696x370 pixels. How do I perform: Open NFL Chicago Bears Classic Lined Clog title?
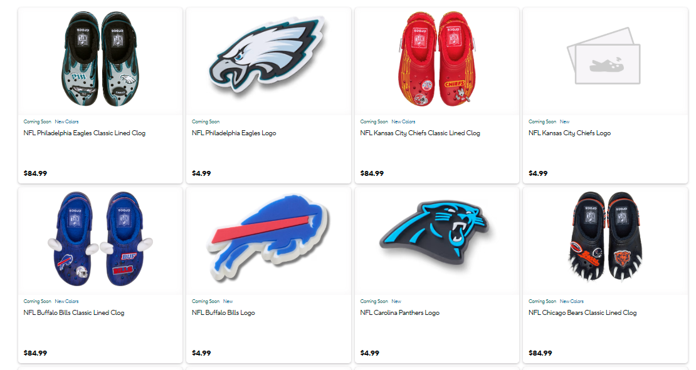583,312
